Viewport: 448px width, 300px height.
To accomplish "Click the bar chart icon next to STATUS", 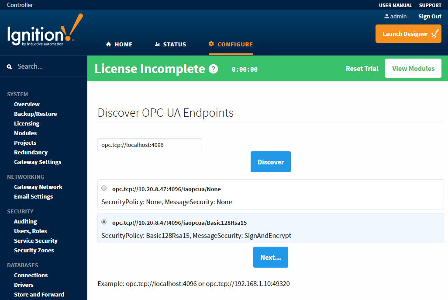I will click(x=157, y=44).
